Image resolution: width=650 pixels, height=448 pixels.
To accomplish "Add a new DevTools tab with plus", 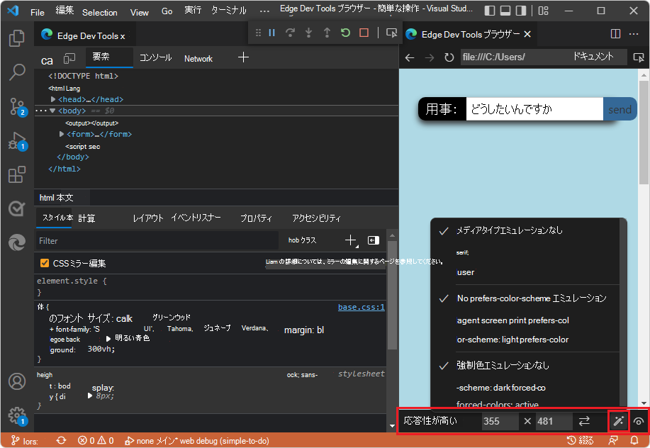I will [x=243, y=57].
